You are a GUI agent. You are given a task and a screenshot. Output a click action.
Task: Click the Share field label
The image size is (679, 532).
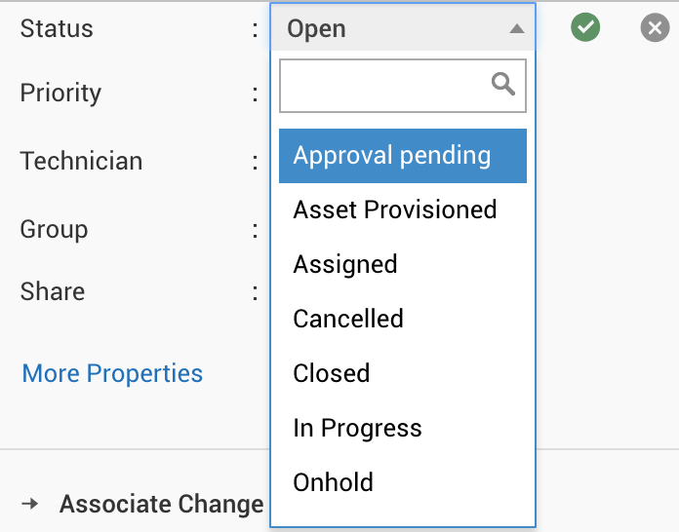[x=53, y=292]
